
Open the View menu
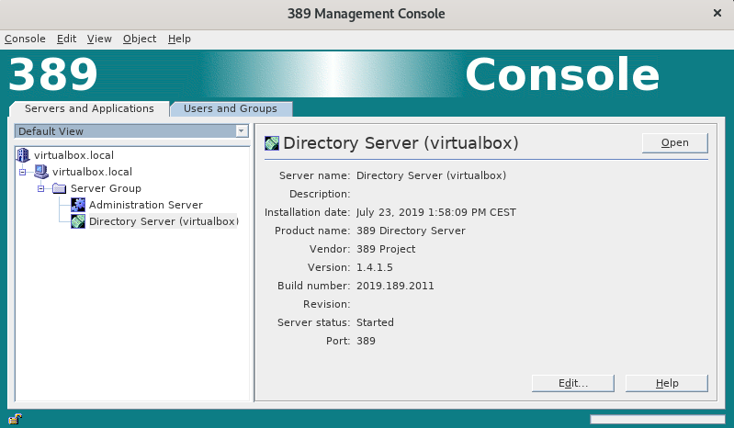click(x=99, y=39)
